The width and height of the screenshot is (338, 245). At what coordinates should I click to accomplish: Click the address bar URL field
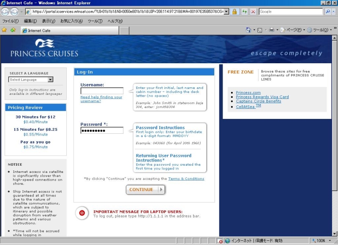pyautogui.click(x=128, y=12)
